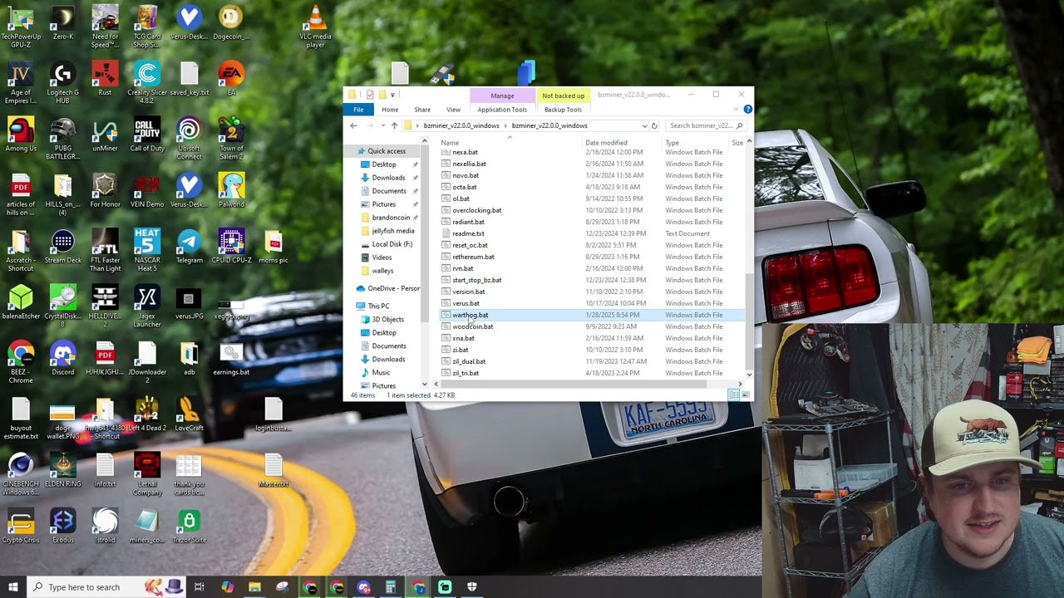Select the Rust game icon
Viewport: 1064px width, 598px height.
coord(105,79)
